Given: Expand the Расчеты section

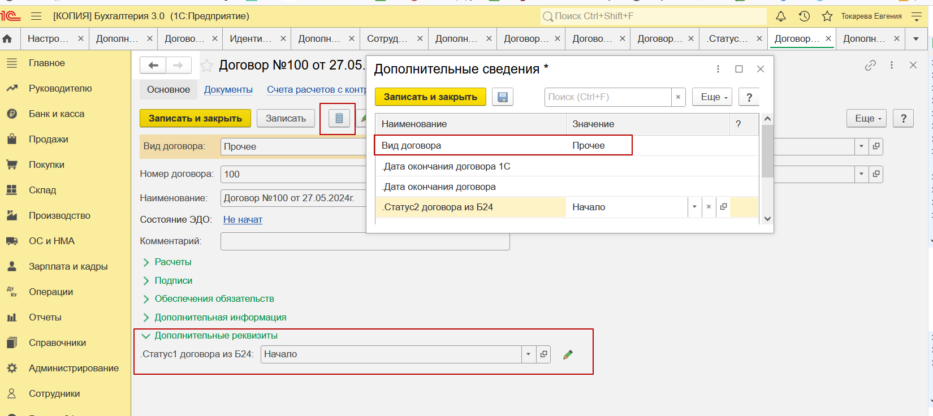Looking at the screenshot, I should point(172,262).
